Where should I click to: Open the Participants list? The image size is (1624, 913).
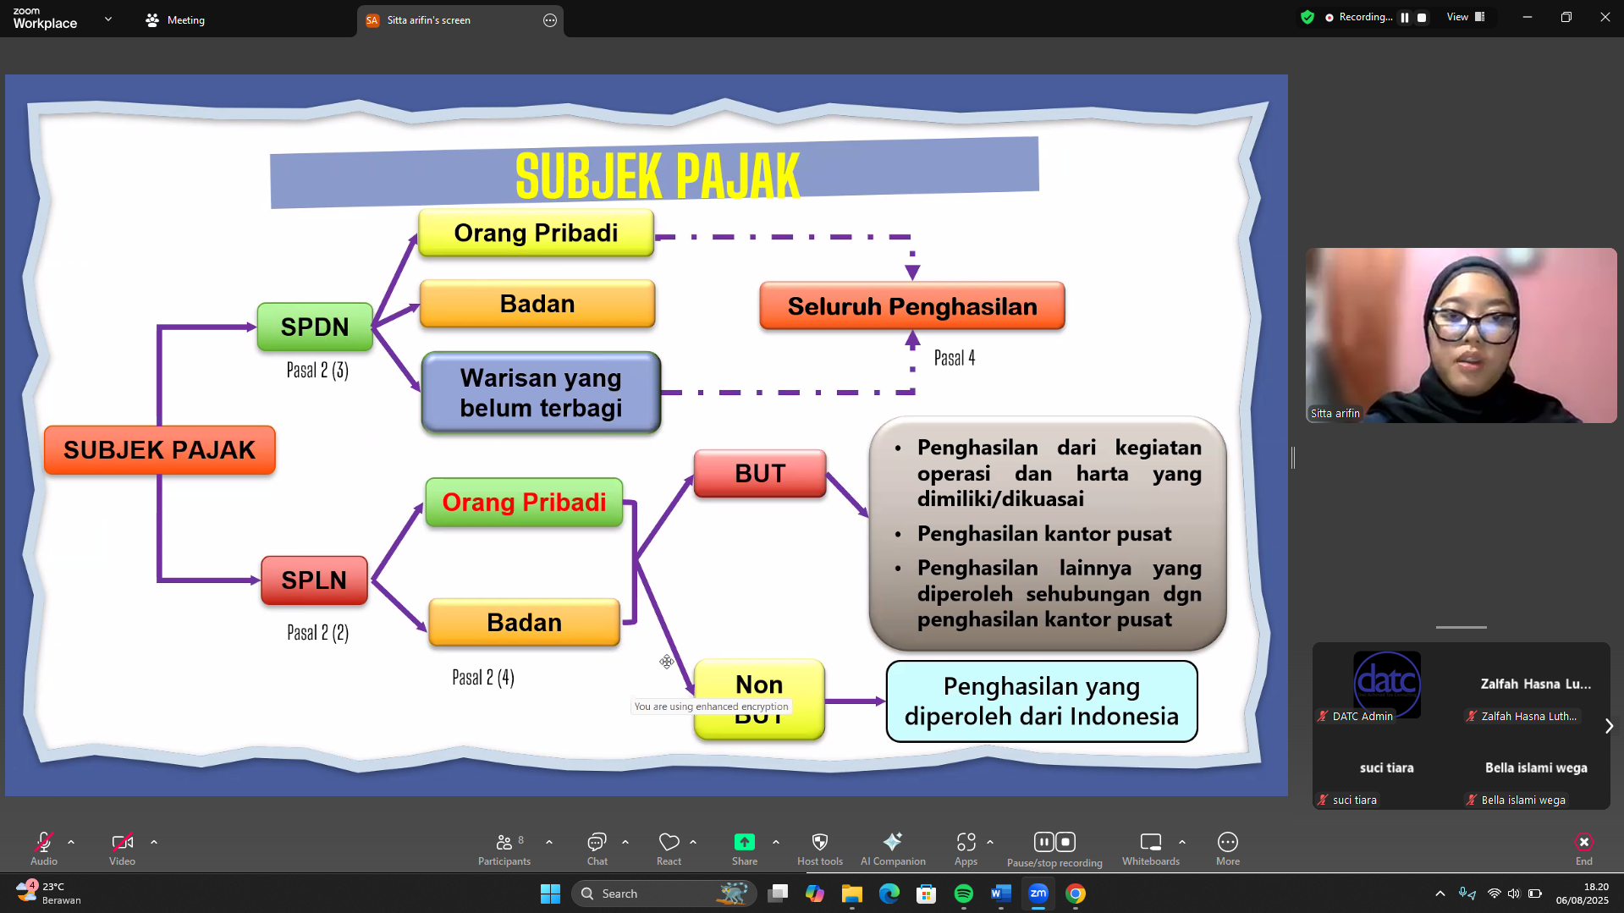coord(504,848)
